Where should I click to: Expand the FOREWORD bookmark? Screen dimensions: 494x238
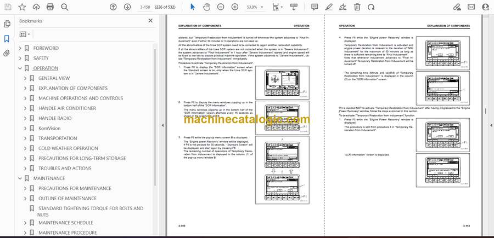tap(20, 48)
